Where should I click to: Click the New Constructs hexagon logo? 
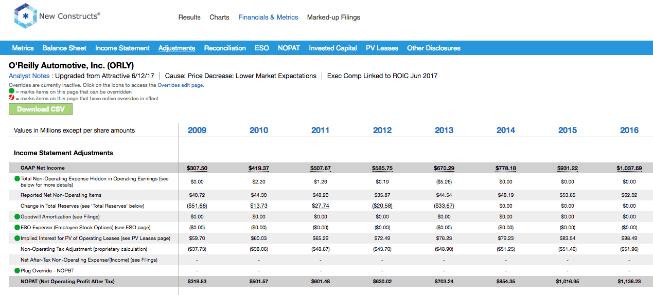pyautogui.click(x=25, y=16)
